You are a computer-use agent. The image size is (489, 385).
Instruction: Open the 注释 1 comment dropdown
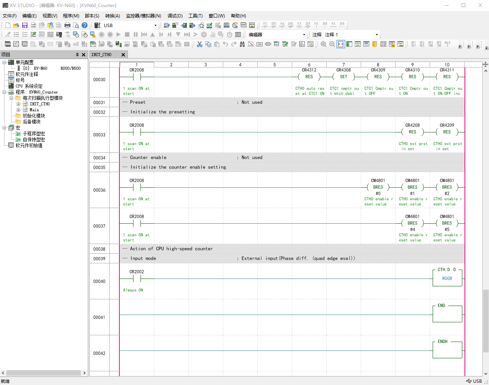[x=377, y=34]
